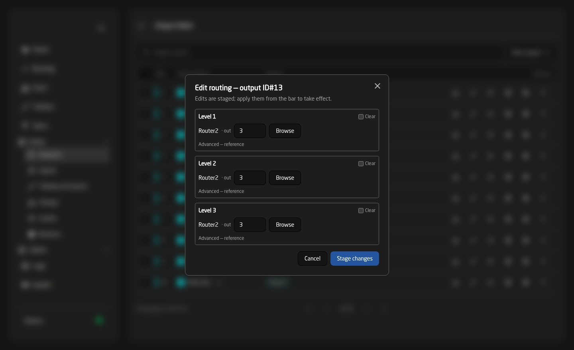This screenshot has height=350, width=574.
Task: Browse sources for Level 2
Action: pos(285,178)
